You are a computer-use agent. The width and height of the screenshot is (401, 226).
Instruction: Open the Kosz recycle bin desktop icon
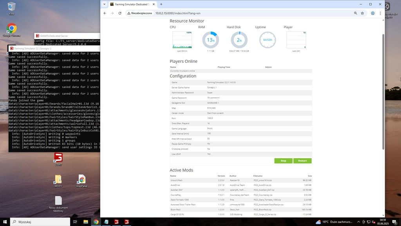tap(11, 8)
